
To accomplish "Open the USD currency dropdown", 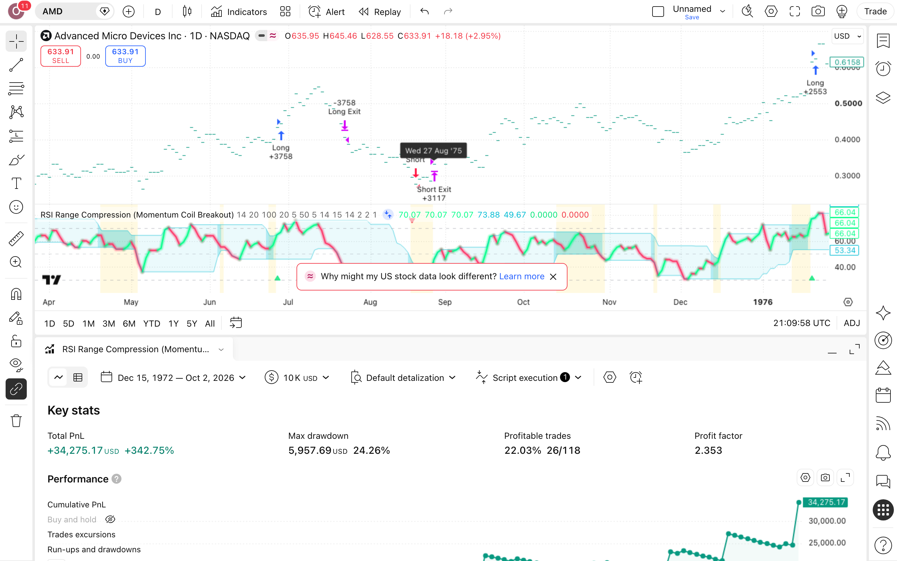I will pyautogui.click(x=847, y=36).
